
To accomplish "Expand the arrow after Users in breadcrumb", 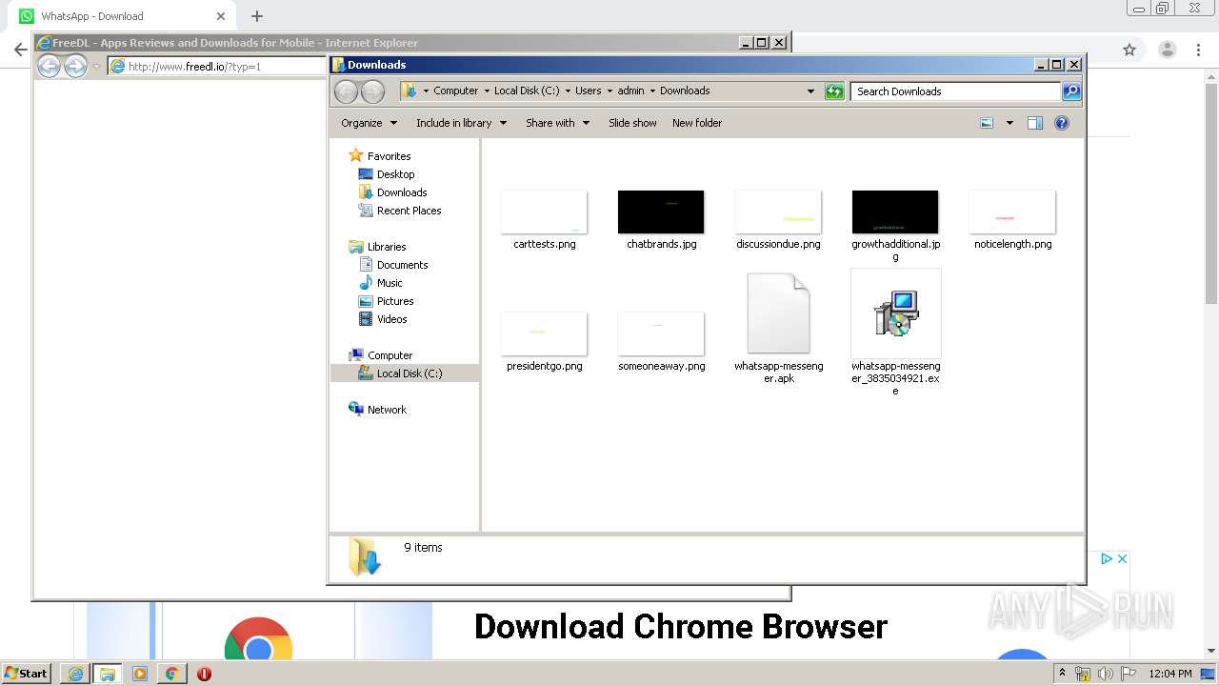I will click(609, 91).
